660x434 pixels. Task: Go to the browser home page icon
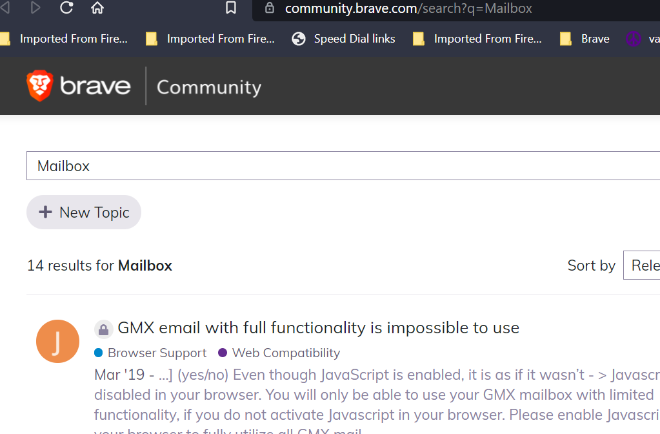point(97,8)
